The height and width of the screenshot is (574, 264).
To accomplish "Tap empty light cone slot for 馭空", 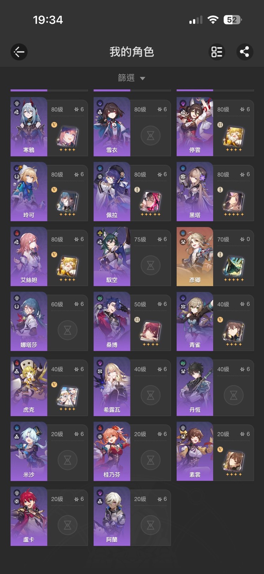I will coord(151,265).
